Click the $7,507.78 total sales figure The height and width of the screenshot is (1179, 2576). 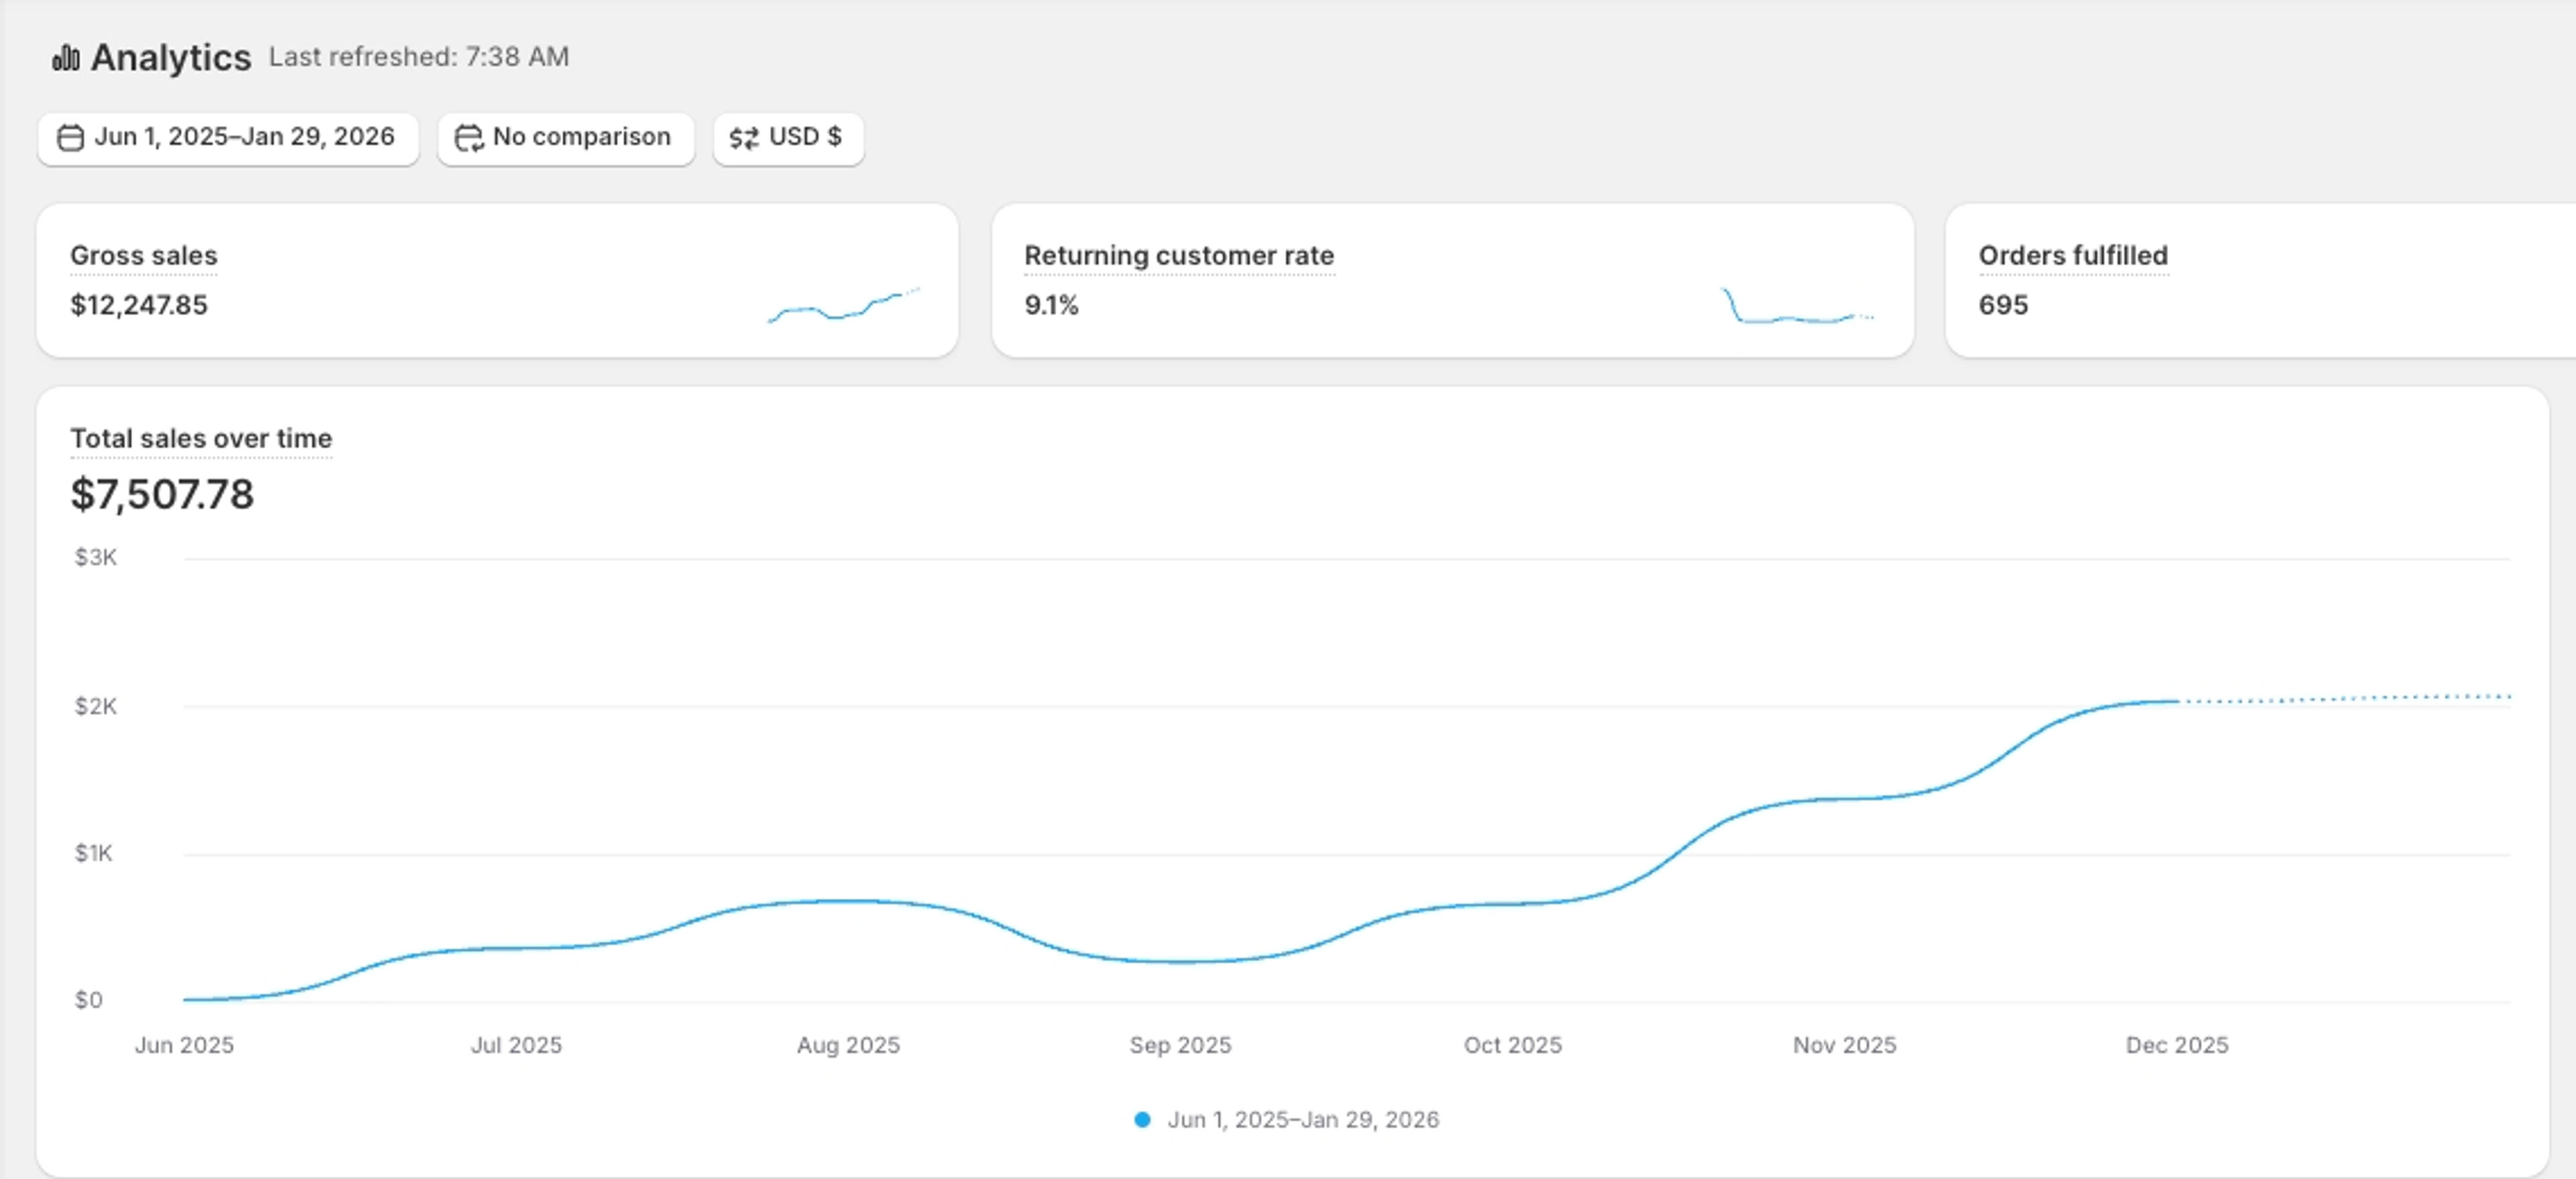coord(162,495)
